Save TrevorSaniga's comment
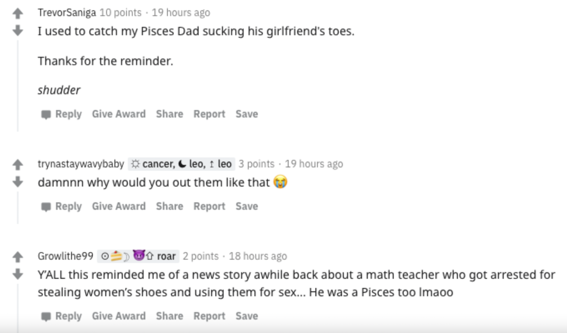Screen dimensions: 567x333 click(247, 114)
